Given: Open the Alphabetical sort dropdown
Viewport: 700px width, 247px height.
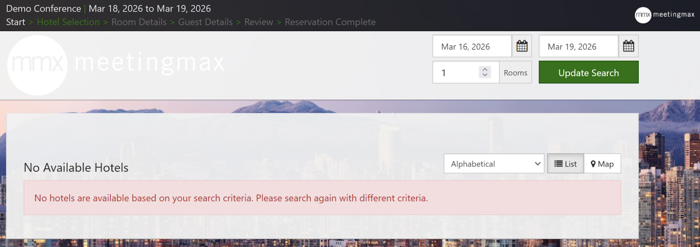Looking at the screenshot, I should coord(494,164).
